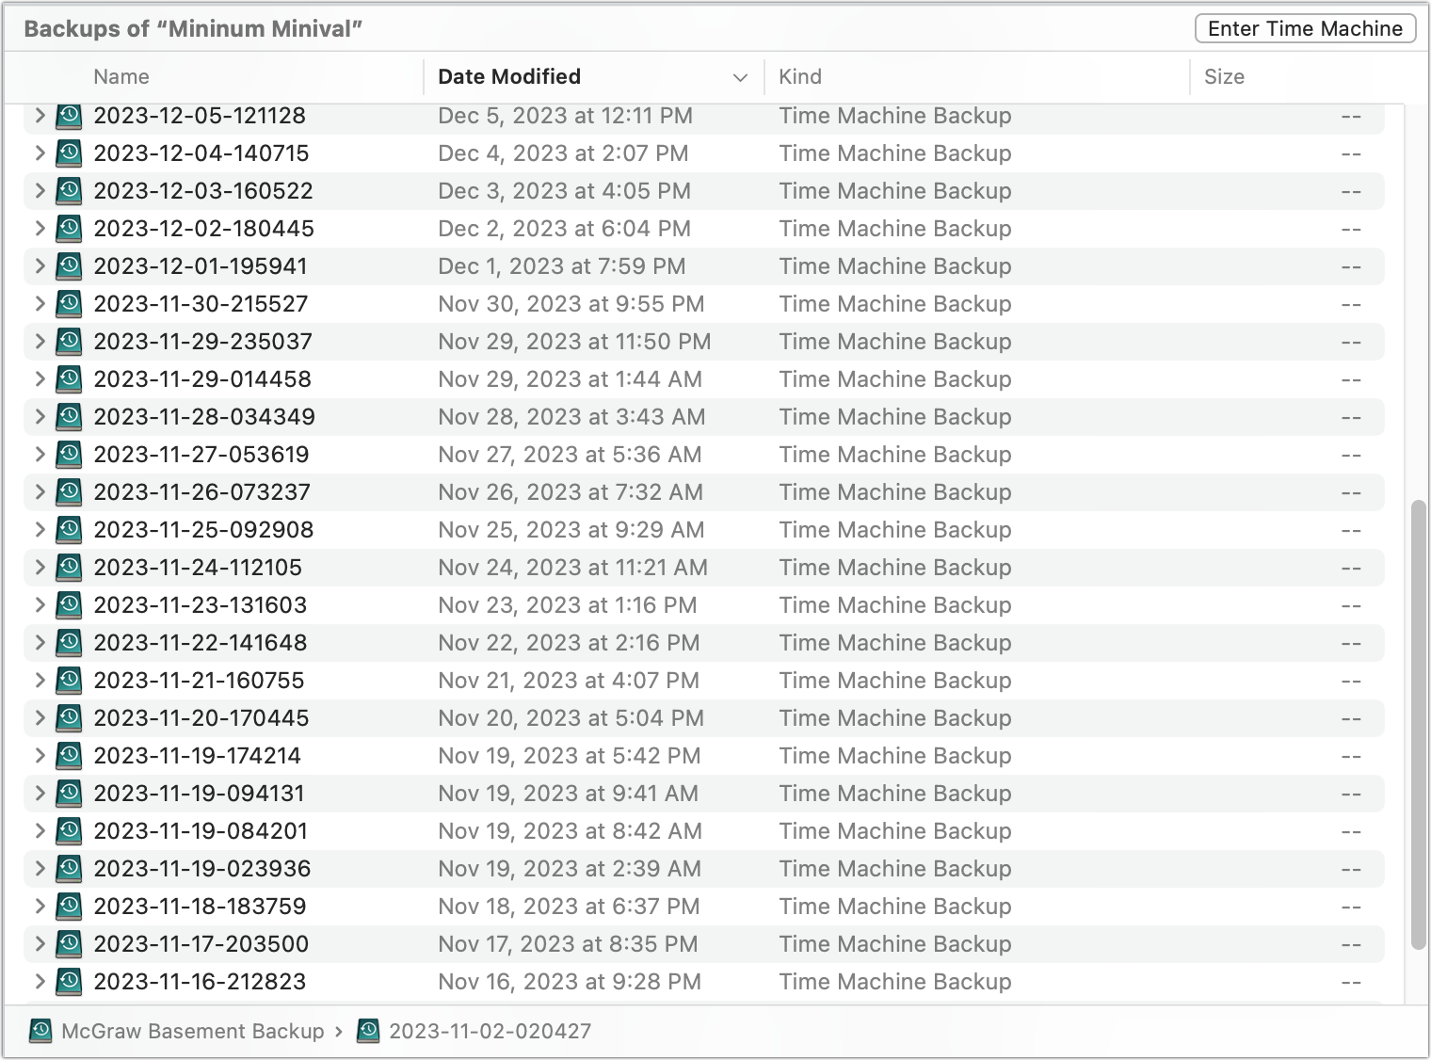Viewport: 1431px width, 1060px height.
Task: Select the 2023-11-19-094131 backup row
Action: point(565,793)
